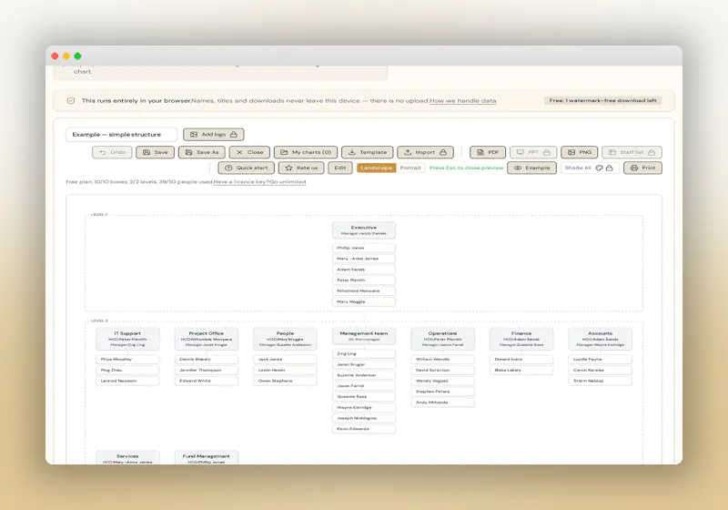This screenshot has height=510, width=728.
Task: Export the chart as PDF
Action: [488, 152]
